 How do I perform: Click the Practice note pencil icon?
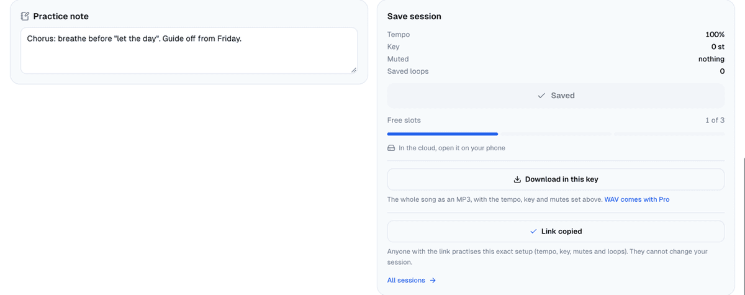25,16
